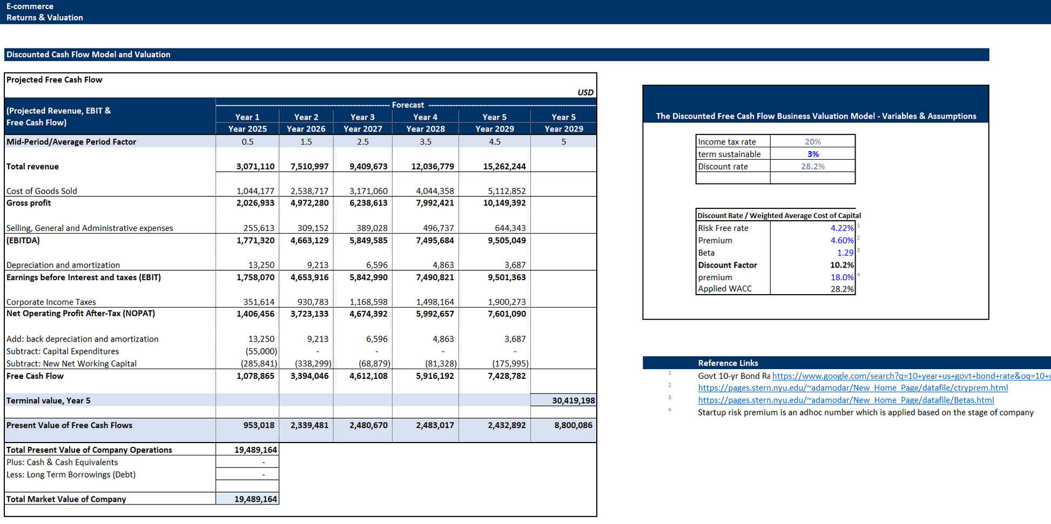Click the Cash & Cash Equivalents value cell
This screenshot has height=524, width=1051.
click(x=247, y=462)
